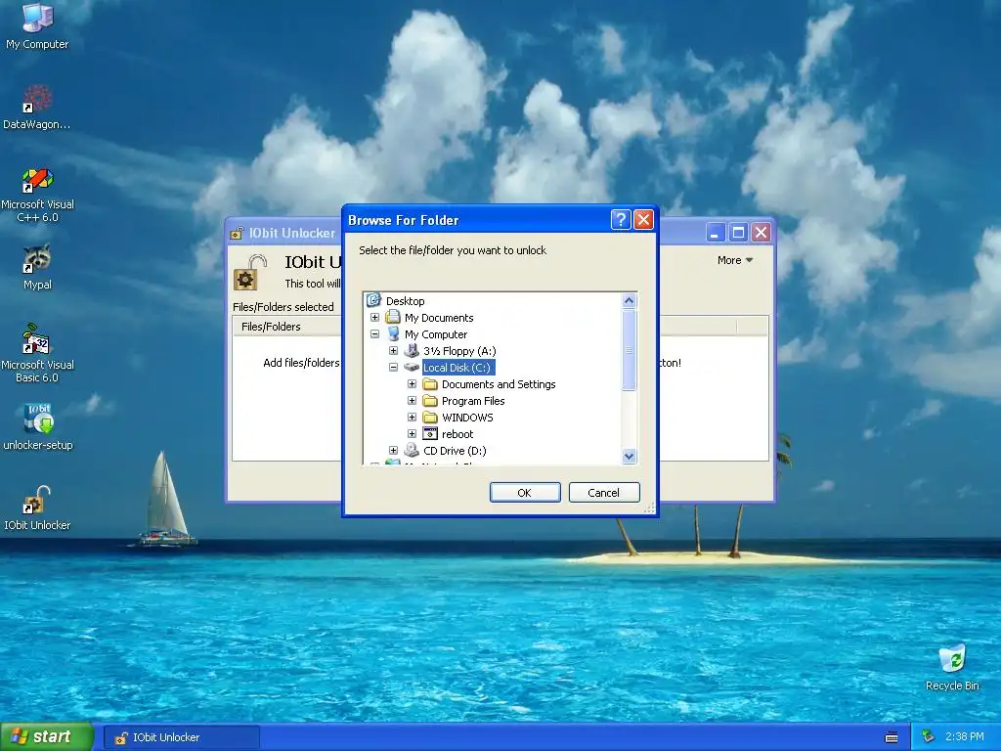Expand the 3½ Floppy (A:) node

(393, 351)
